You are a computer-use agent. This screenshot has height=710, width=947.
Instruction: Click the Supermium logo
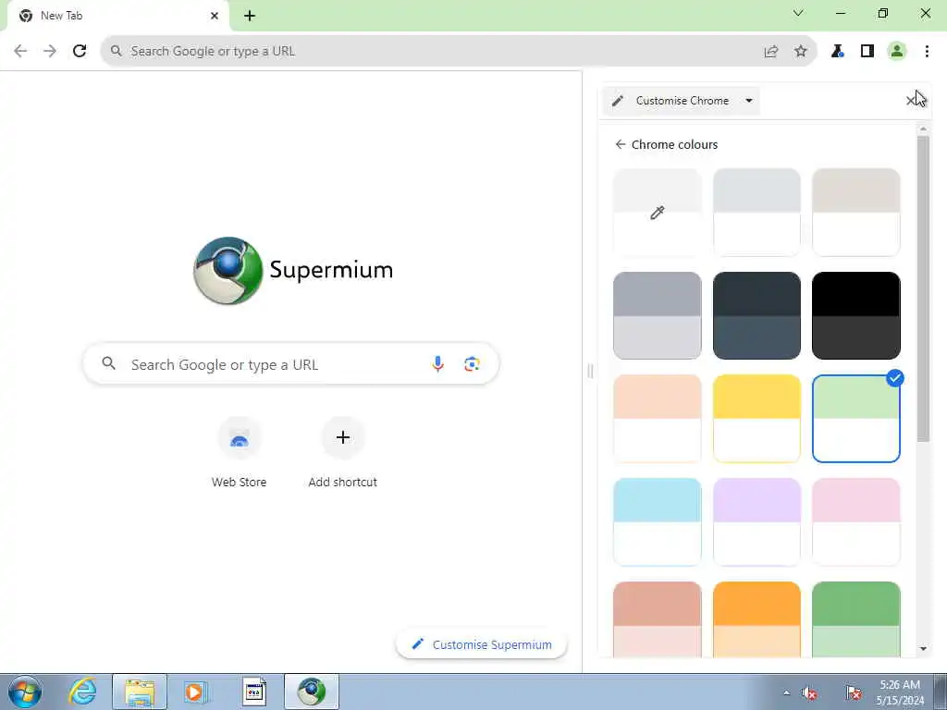pos(293,271)
